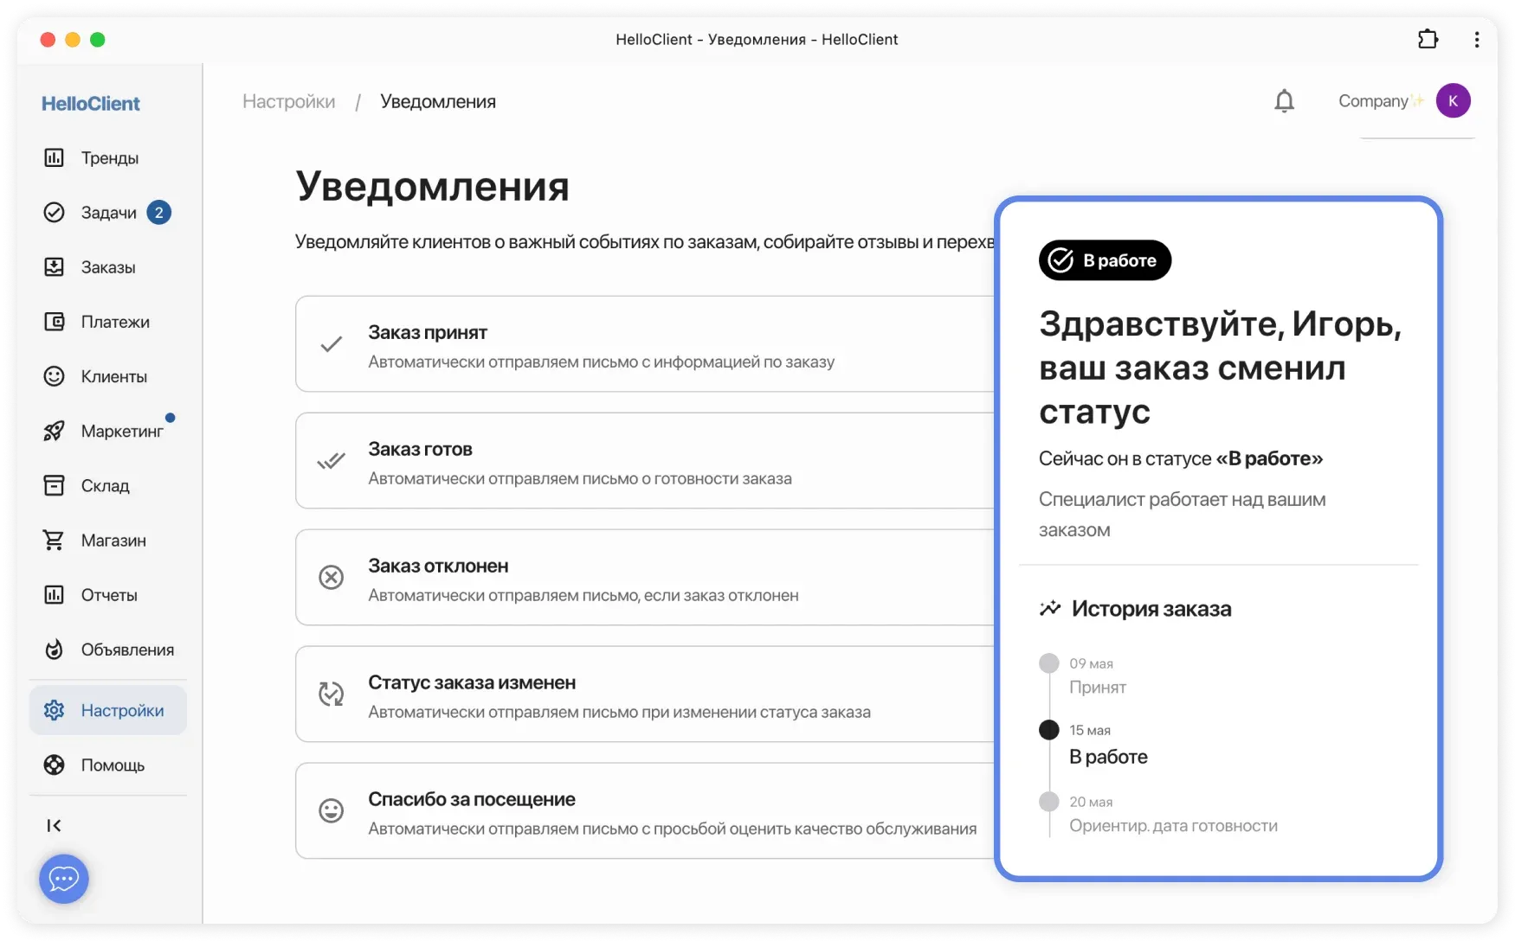The image size is (1515, 941).
Task: Open Клиенты via the smiley icon
Action: pos(54,376)
